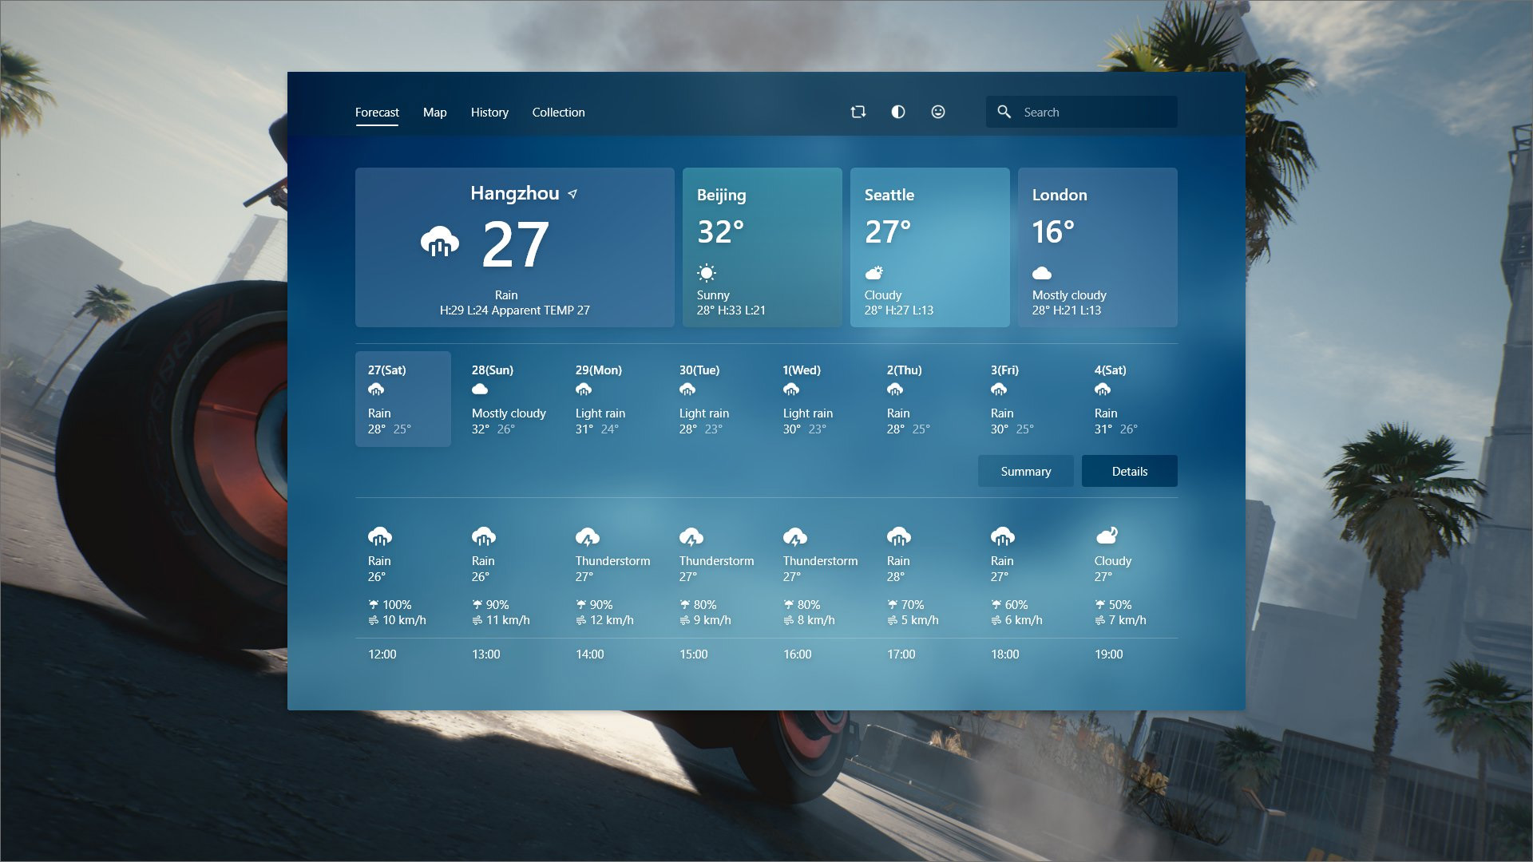Click the 17:00 hourly rain icon
1533x862 pixels.
click(899, 536)
